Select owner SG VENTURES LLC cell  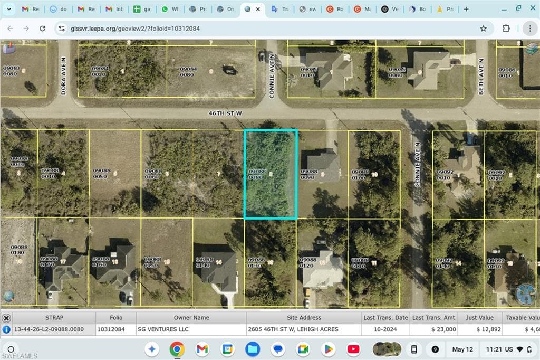[191, 329]
